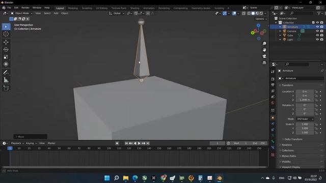
Task: Open Windows Start menu
Action: coord(107,178)
